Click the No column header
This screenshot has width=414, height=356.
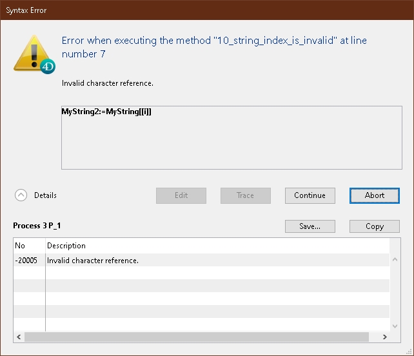coord(20,246)
